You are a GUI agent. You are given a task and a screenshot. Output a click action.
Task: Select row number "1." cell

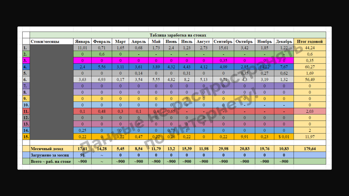pyautogui.click(x=26, y=48)
